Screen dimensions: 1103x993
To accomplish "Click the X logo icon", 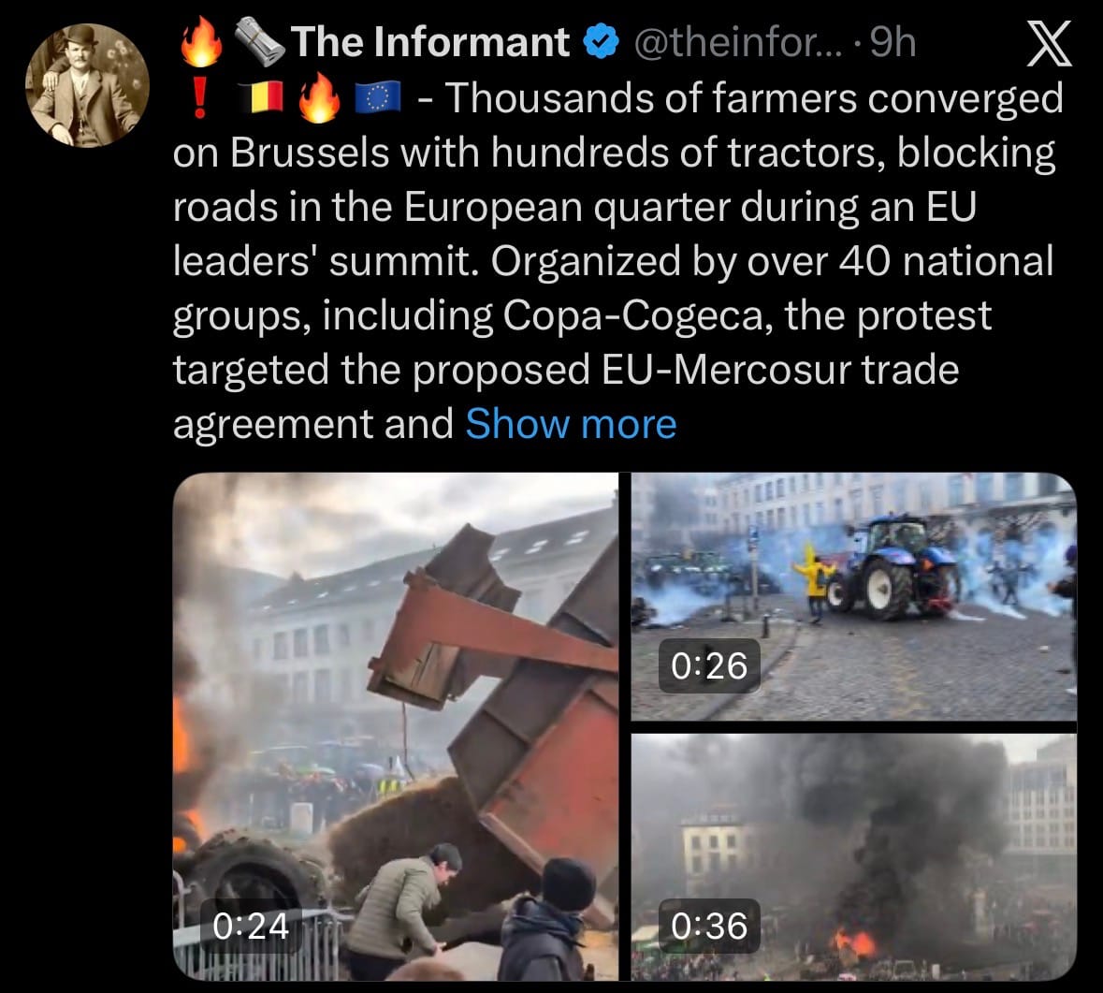I will point(1049,44).
